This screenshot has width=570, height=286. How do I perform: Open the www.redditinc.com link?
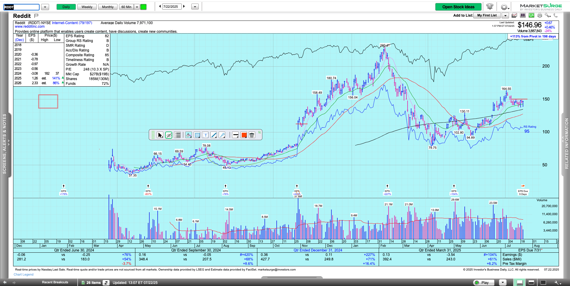[x=30, y=26]
